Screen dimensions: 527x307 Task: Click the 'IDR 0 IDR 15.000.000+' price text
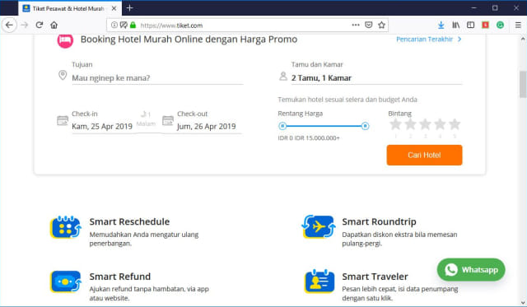(309, 138)
